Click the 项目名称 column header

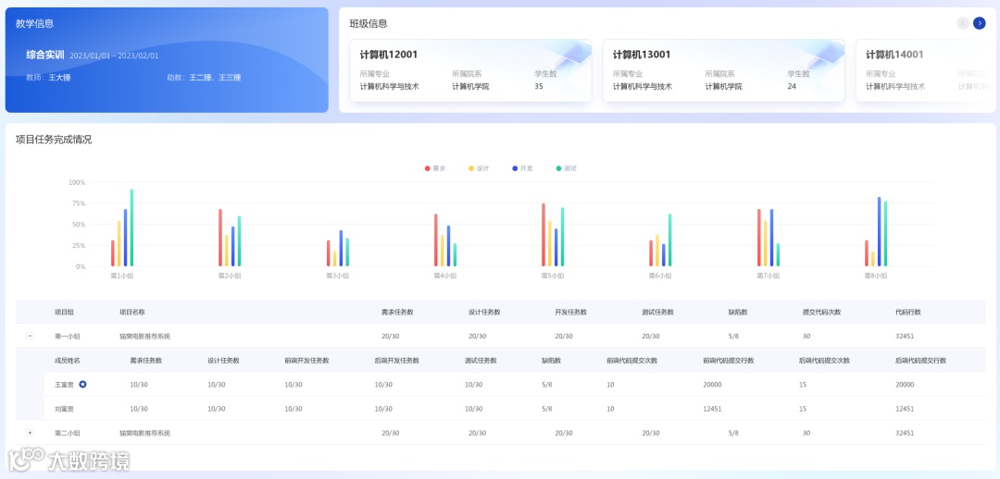132,313
